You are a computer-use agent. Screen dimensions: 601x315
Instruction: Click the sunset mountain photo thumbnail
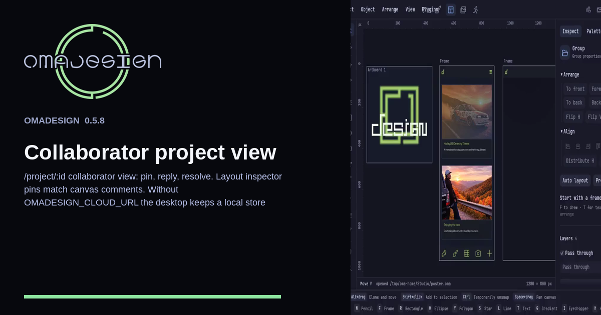point(467,192)
